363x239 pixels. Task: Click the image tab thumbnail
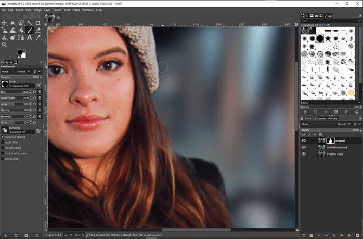pyautogui.click(x=50, y=18)
